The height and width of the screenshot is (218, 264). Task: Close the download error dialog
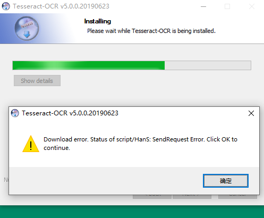[251, 113]
